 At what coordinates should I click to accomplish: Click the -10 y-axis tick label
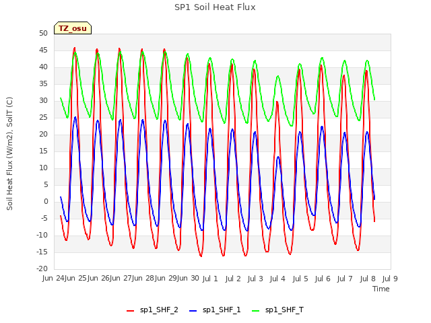coord(42,235)
